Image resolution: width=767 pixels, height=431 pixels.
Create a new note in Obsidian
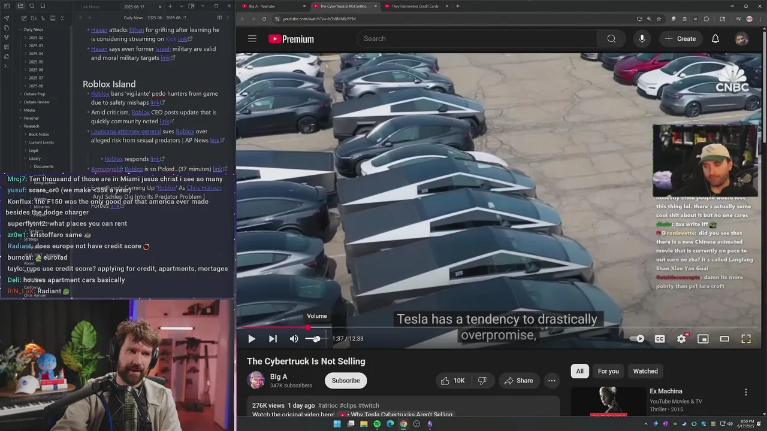(24, 18)
